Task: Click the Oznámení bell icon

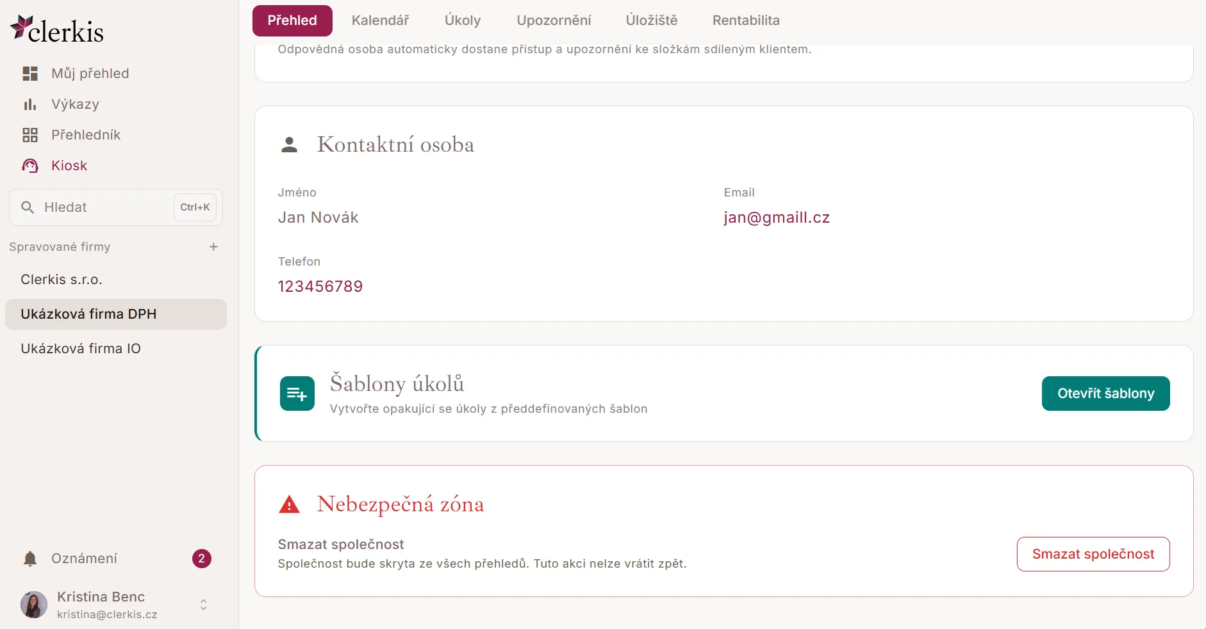Action: (30, 559)
